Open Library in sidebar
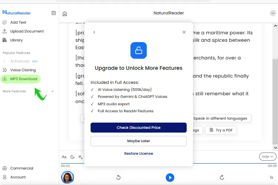This screenshot has height=185, width=278. [x=13, y=40]
